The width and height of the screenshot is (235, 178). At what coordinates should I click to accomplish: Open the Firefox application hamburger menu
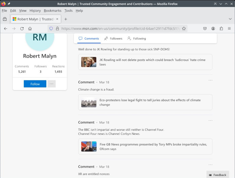229,29
